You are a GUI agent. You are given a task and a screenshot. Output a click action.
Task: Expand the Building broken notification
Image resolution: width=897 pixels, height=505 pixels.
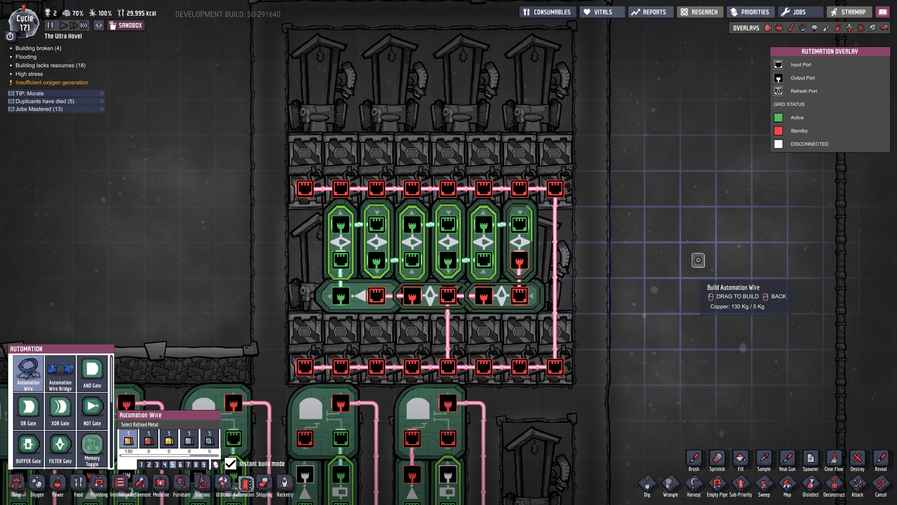click(38, 48)
